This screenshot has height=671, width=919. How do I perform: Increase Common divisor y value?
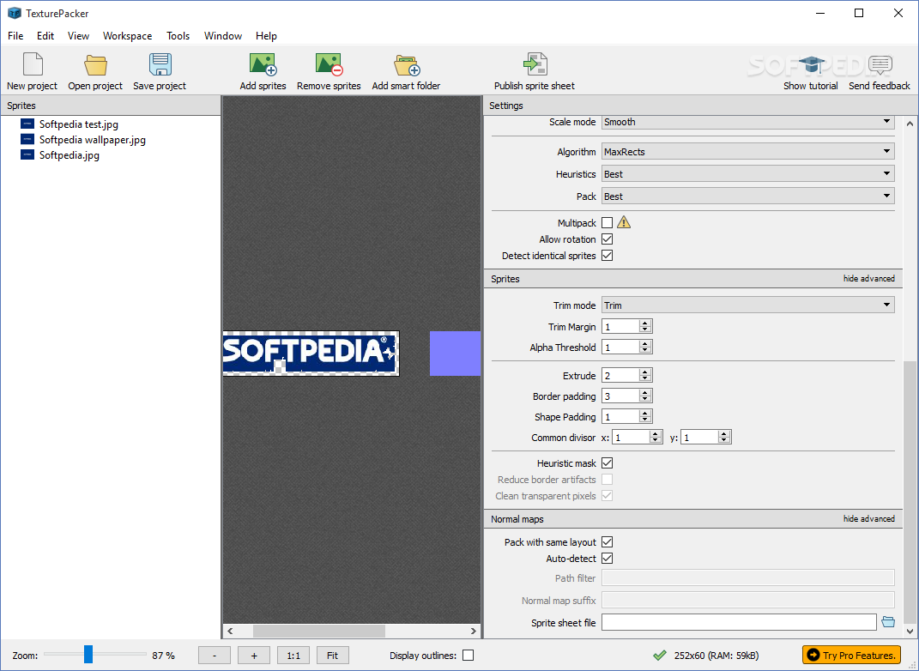point(724,433)
